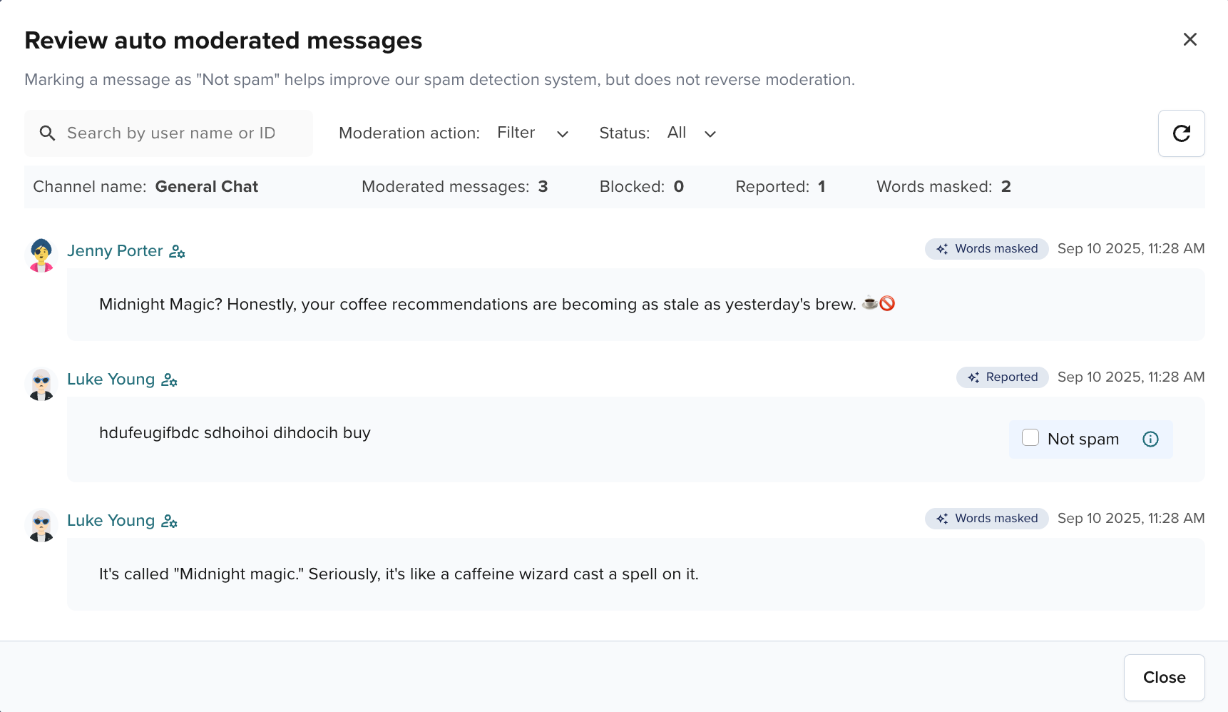The image size is (1228, 712).
Task: Refresh the moderated messages list
Action: click(x=1182, y=133)
